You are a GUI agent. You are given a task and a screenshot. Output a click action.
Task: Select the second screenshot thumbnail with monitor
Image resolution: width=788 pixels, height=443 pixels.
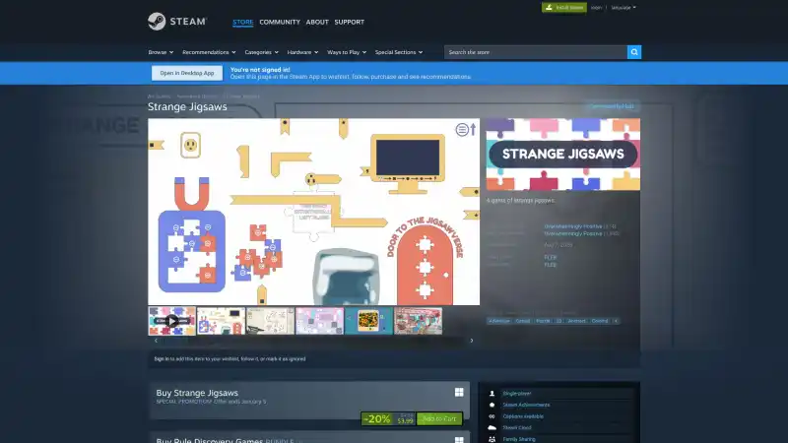pyautogui.click(x=221, y=321)
